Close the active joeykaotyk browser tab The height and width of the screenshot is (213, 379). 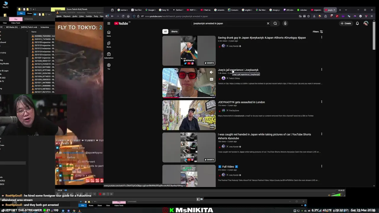coord(335,10)
